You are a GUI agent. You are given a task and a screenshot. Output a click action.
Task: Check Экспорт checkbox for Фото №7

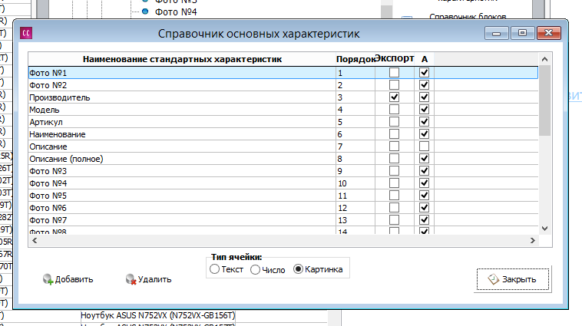tap(394, 219)
